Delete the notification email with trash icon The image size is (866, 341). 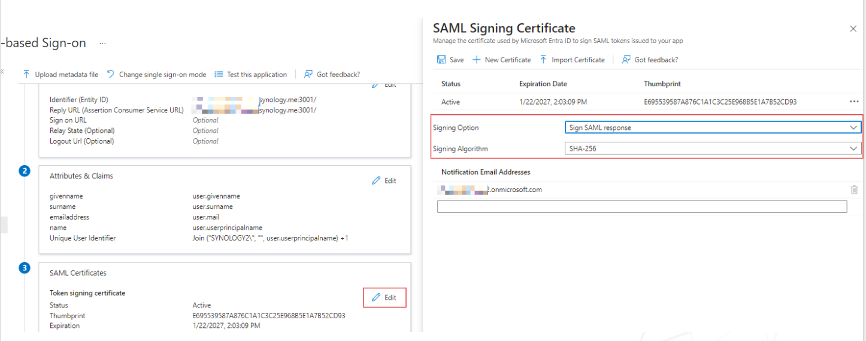click(x=854, y=190)
